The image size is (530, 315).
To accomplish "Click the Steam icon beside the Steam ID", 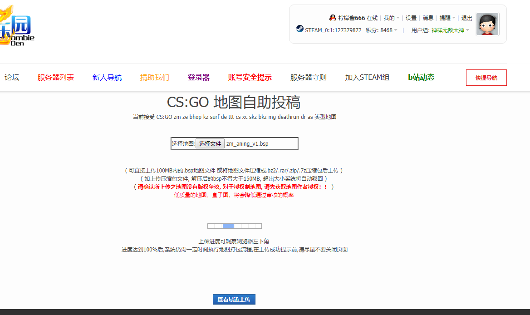I will (300, 29).
